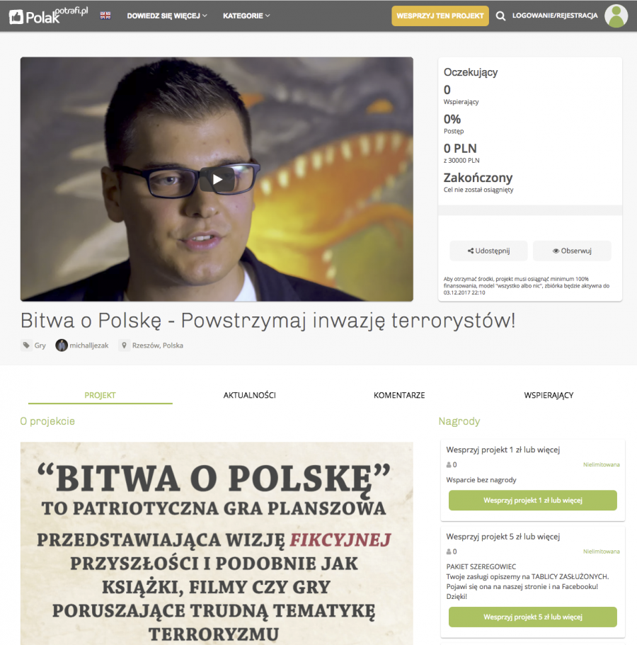The image size is (637, 645).
Task: Open search with the magnifier icon
Action: [x=500, y=16]
